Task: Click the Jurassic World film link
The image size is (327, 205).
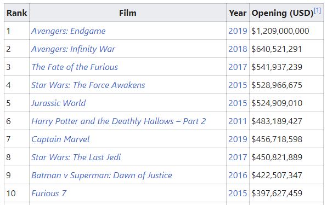Action: click(59, 103)
